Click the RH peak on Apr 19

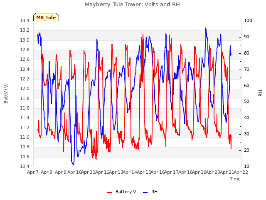(x=206, y=28)
